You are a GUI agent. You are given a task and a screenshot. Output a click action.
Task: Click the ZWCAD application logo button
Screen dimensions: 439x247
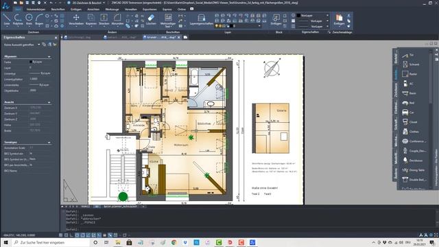pos(5,5)
